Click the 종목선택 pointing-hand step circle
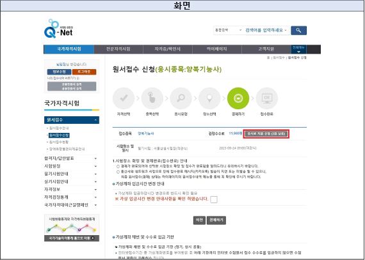Viewport: 365px width, 260px height. click(152, 98)
